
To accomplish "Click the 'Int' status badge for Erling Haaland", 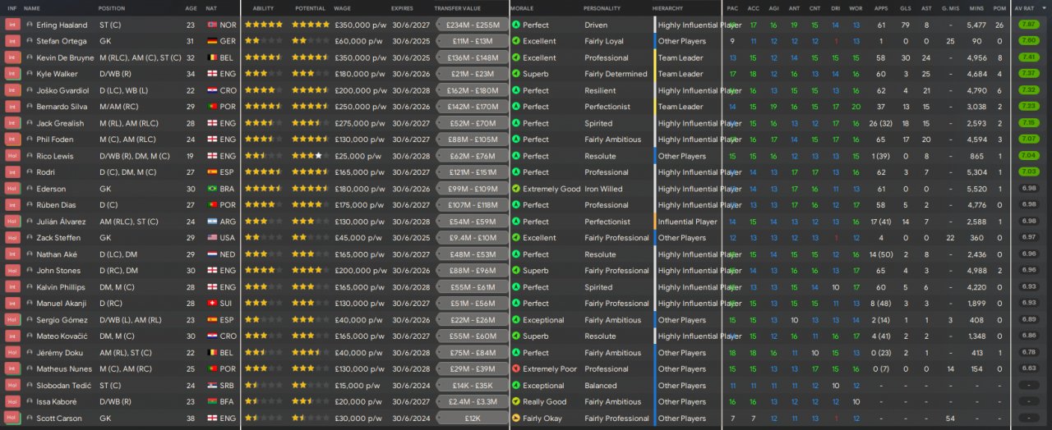I will click(12, 25).
